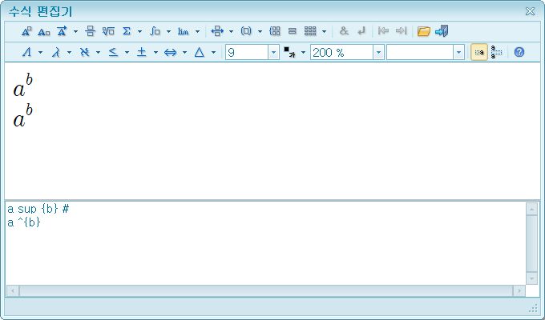Screen dimensions: 545x320
Task: Expand the matrix dropdown arrow
Action: (x=324, y=31)
